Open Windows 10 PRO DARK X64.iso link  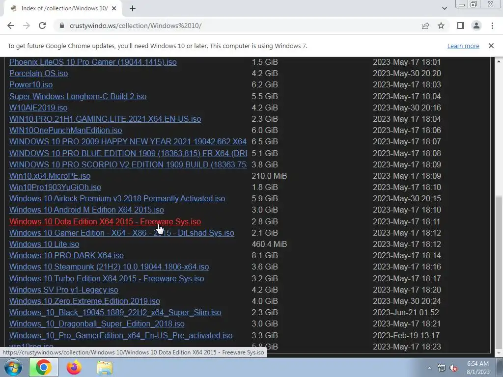pyautogui.click(x=66, y=255)
